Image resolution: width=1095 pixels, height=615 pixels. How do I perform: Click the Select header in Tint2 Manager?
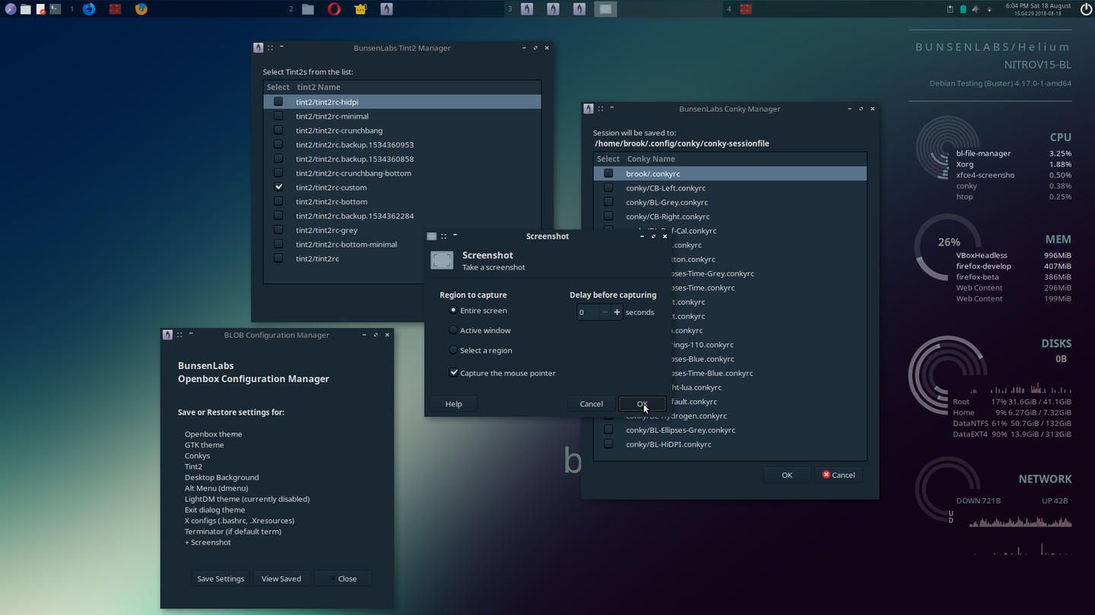coord(278,87)
